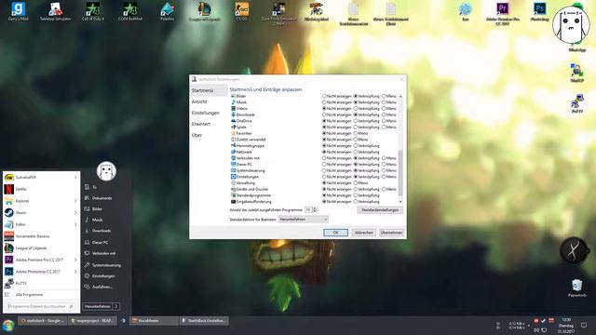Click Herunterfahren button in start menu
The image size is (596, 335).
click(98, 306)
